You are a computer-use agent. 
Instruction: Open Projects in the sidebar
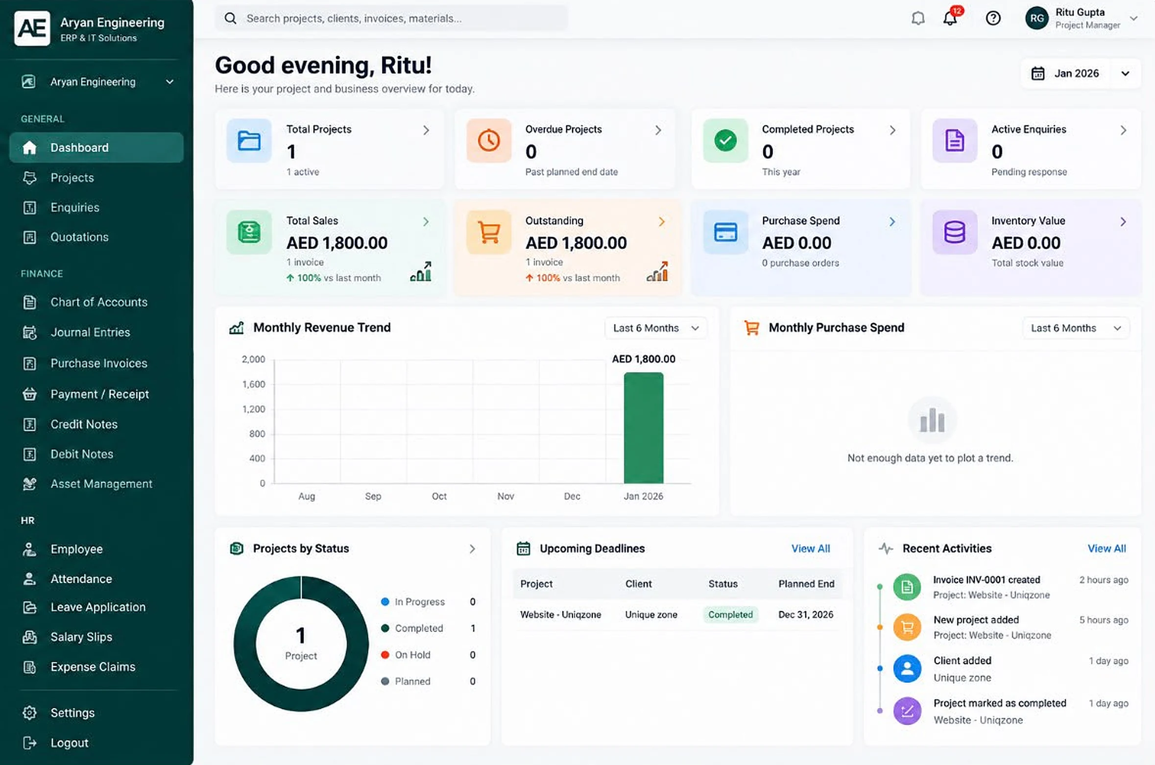click(96, 178)
